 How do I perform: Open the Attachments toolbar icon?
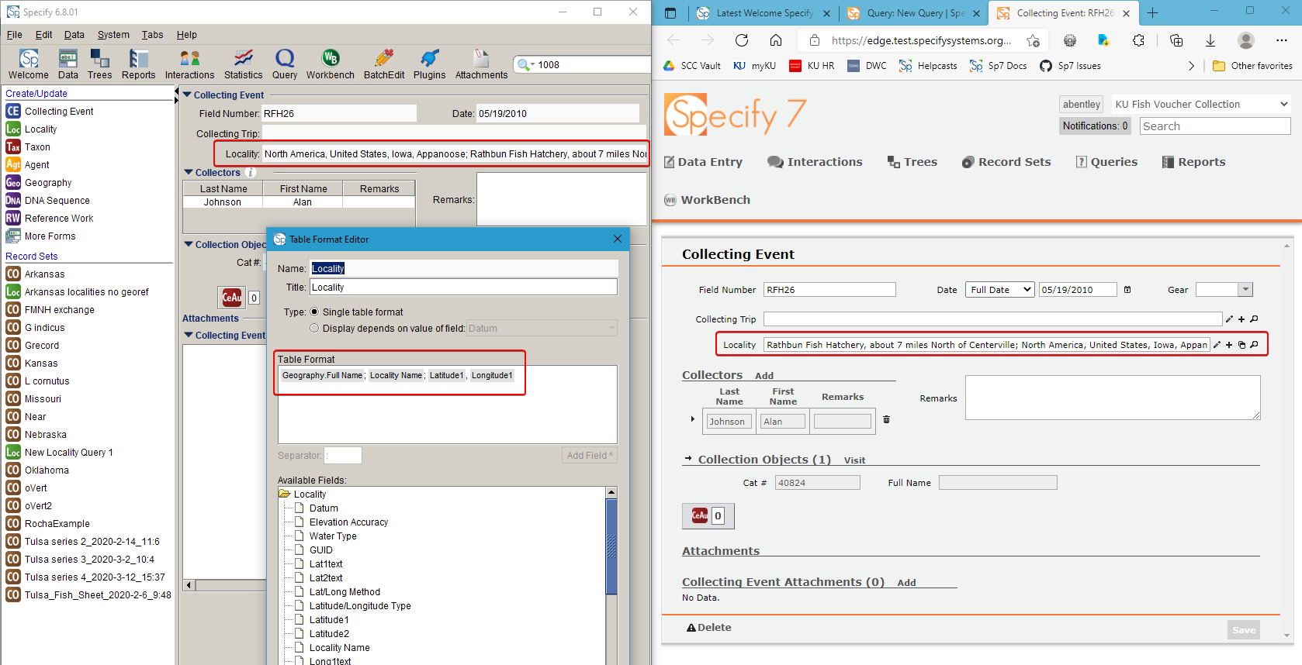click(x=481, y=64)
